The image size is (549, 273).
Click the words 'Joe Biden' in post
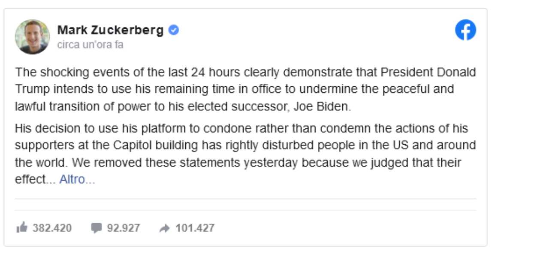pyautogui.click(x=322, y=106)
